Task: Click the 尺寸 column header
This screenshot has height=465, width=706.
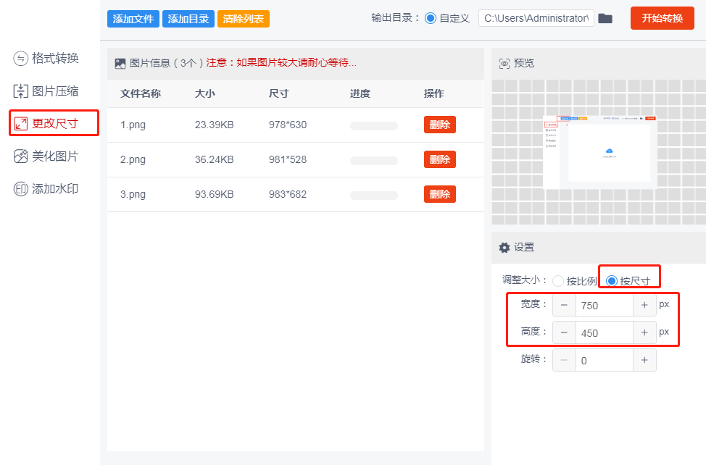Action: pos(279,93)
